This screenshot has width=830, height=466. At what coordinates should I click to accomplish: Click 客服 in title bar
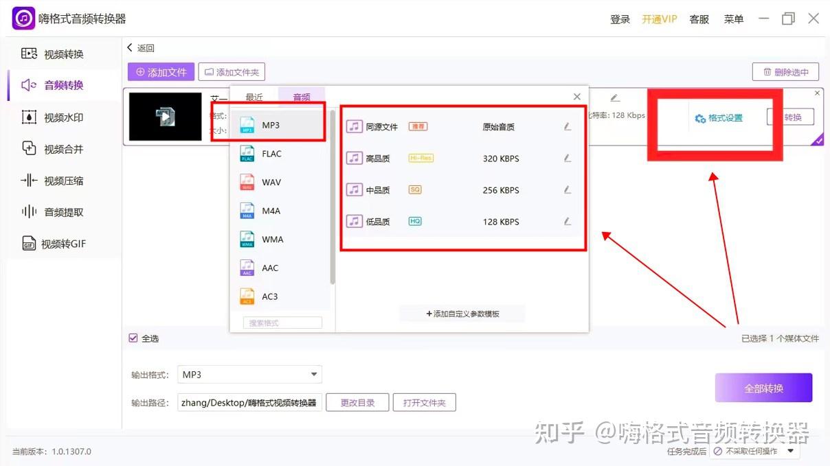click(x=699, y=19)
